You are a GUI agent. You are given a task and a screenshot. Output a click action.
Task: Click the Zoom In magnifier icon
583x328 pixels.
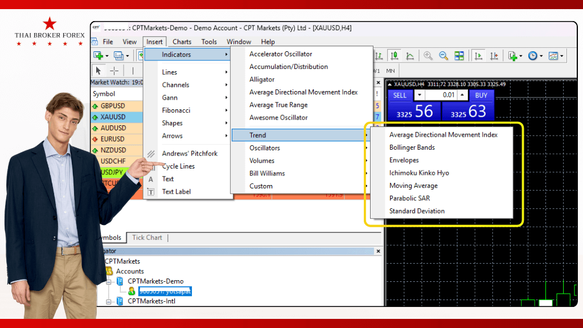(428, 56)
